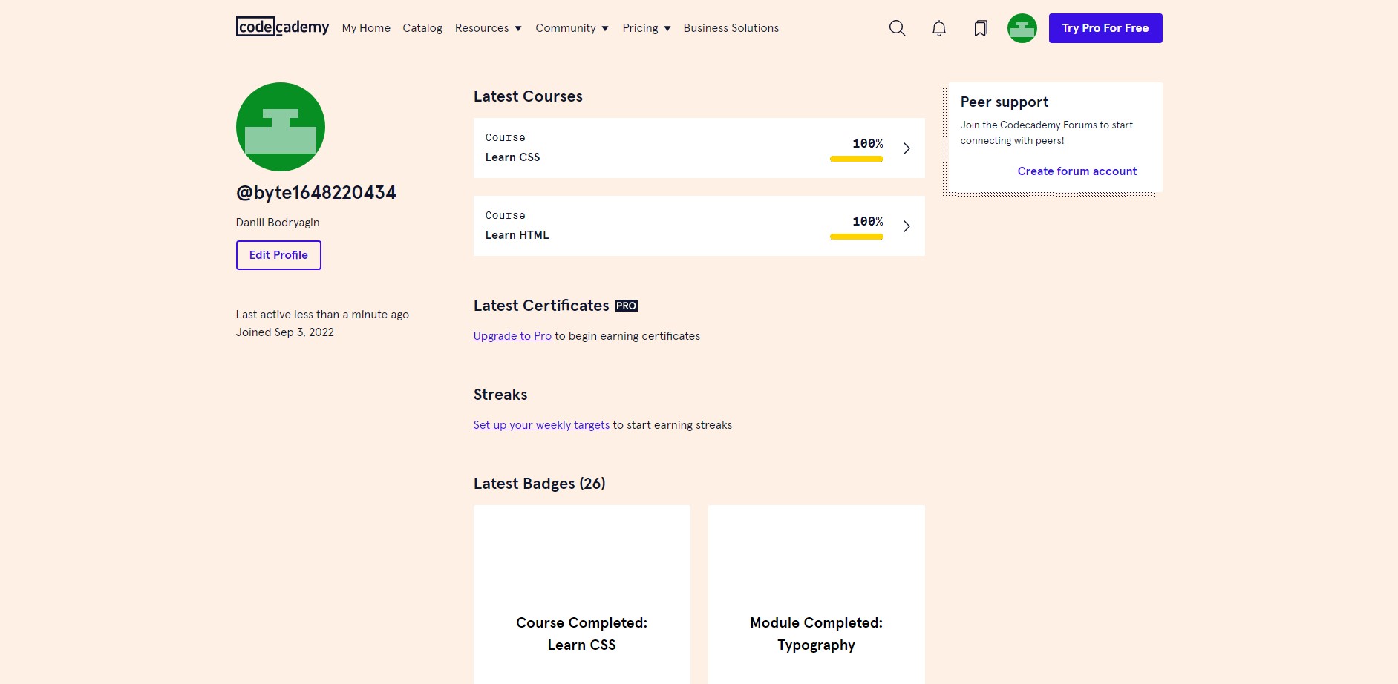
Task: Click the Latest Badges (26) heading
Action: tap(539, 484)
